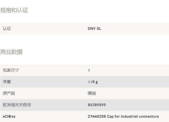Viewport: 169px width, 122px height.
Task: Click the 认证 table row background
Action: [x=84, y=29]
